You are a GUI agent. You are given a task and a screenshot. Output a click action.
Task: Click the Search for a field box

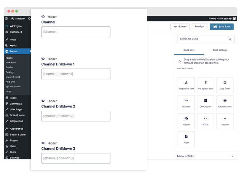[x=206, y=39]
